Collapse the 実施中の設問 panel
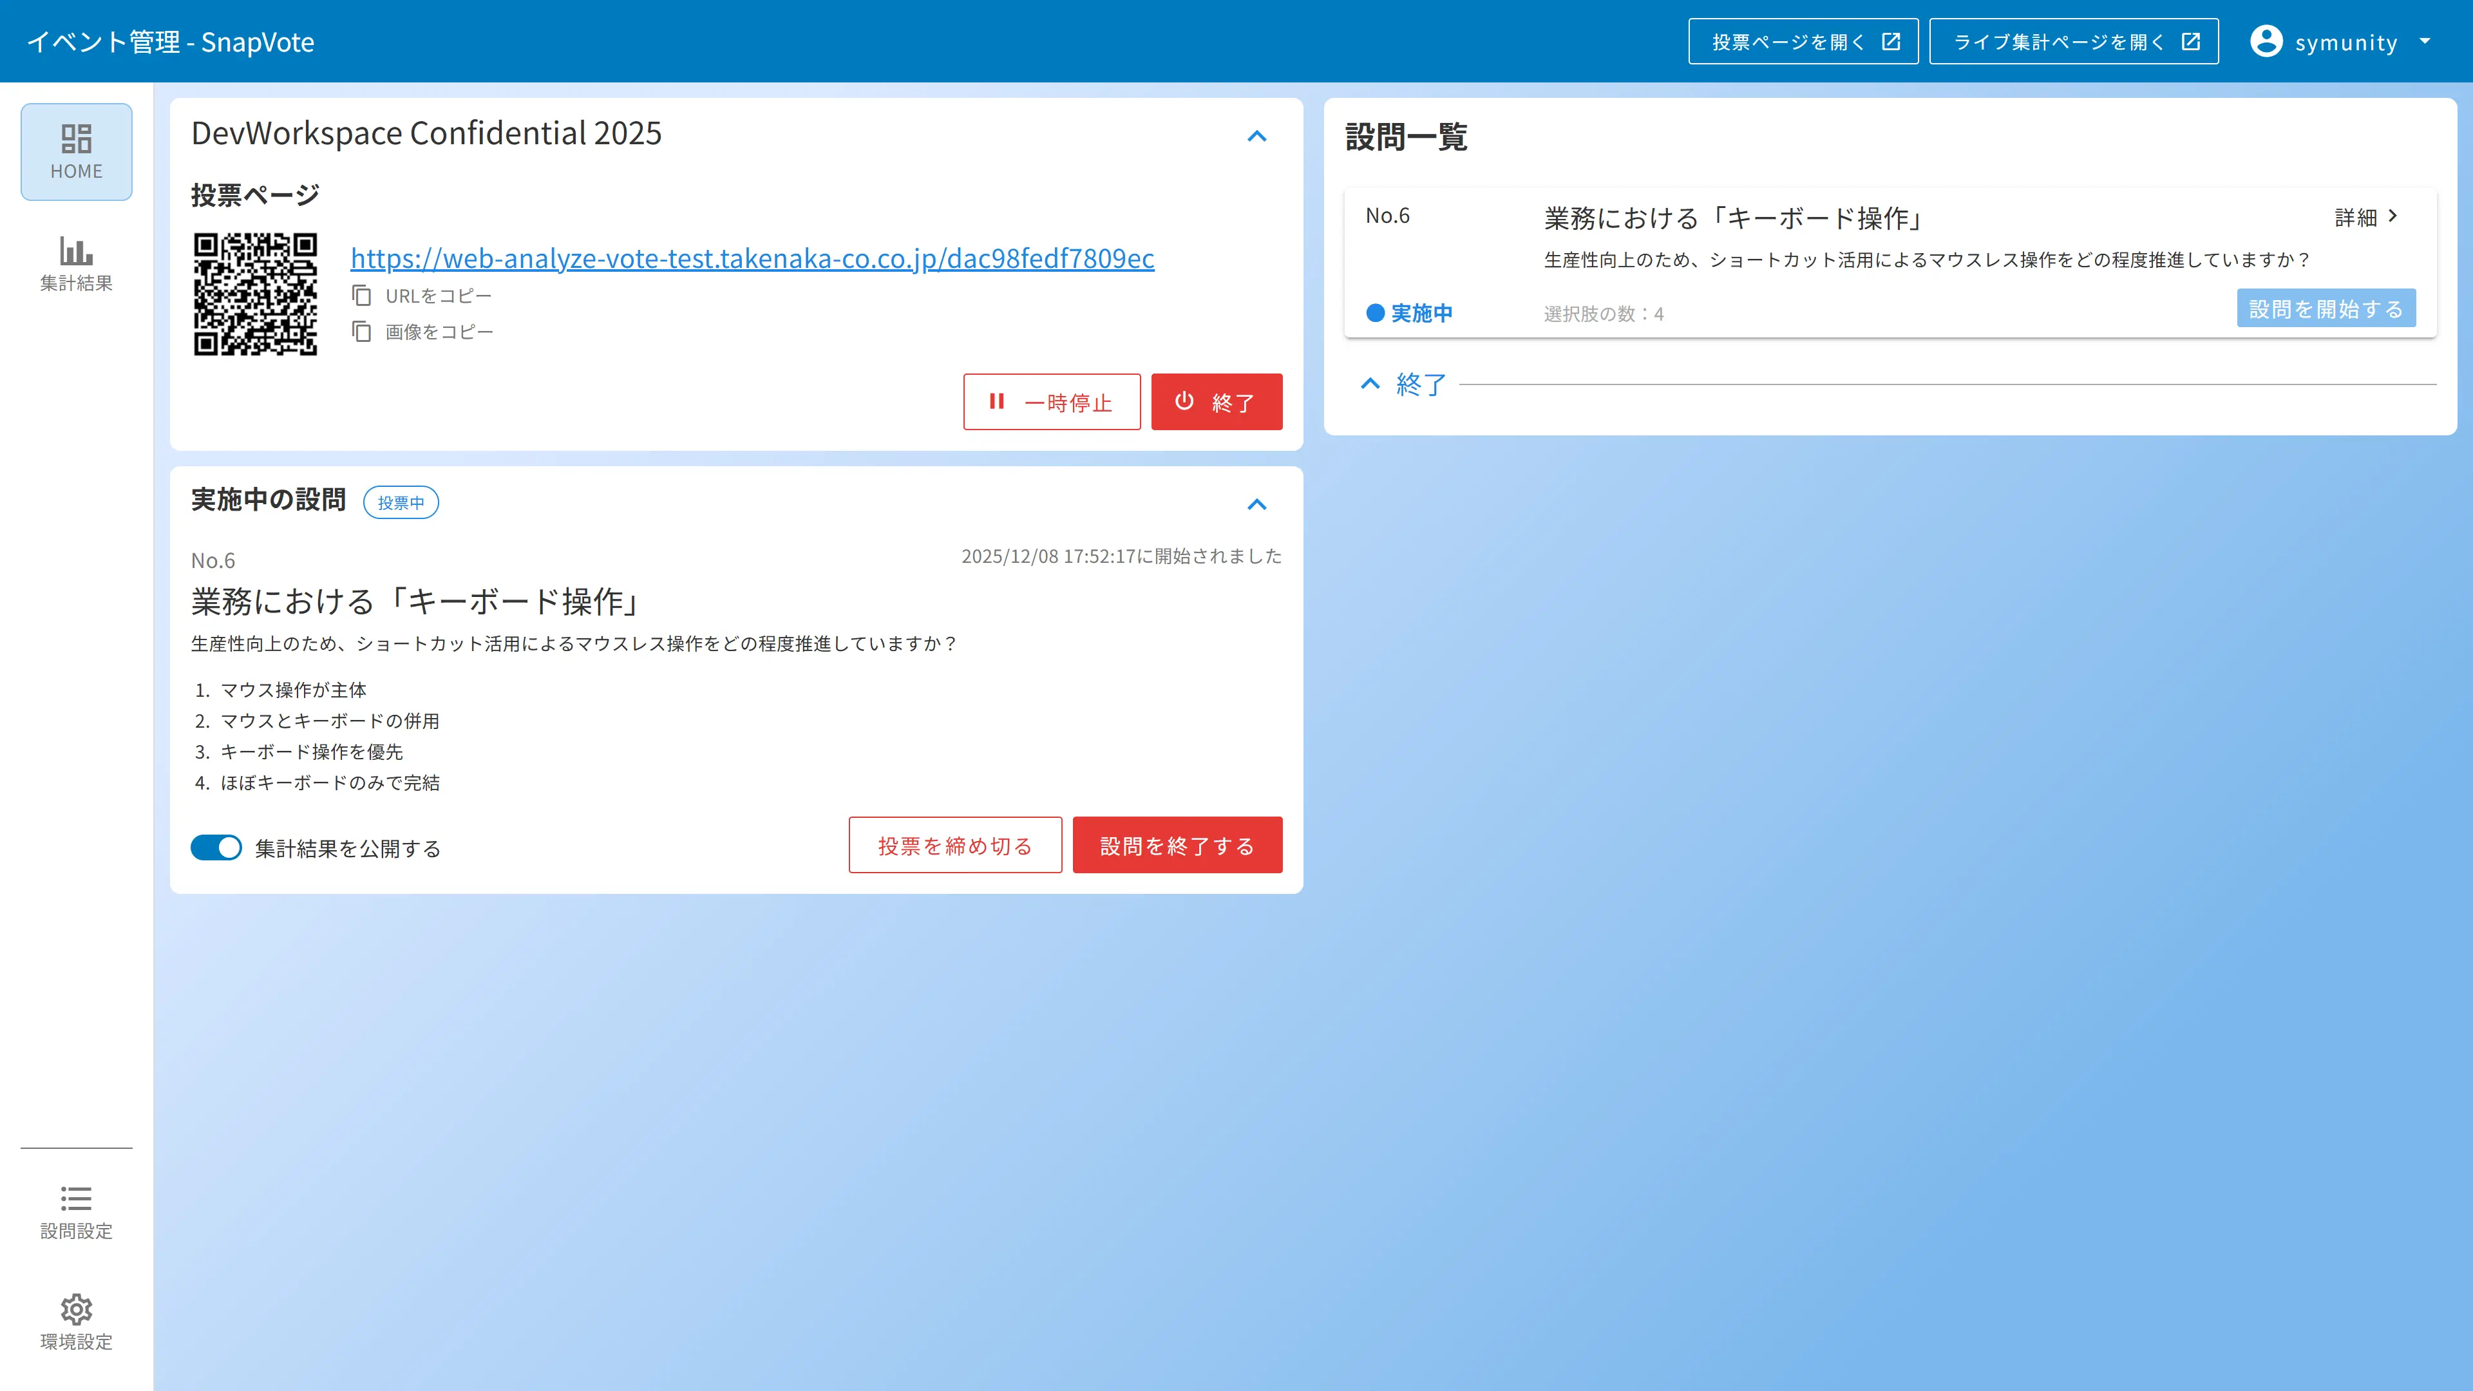This screenshot has width=2473, height=1391. tap(1258, 504)
